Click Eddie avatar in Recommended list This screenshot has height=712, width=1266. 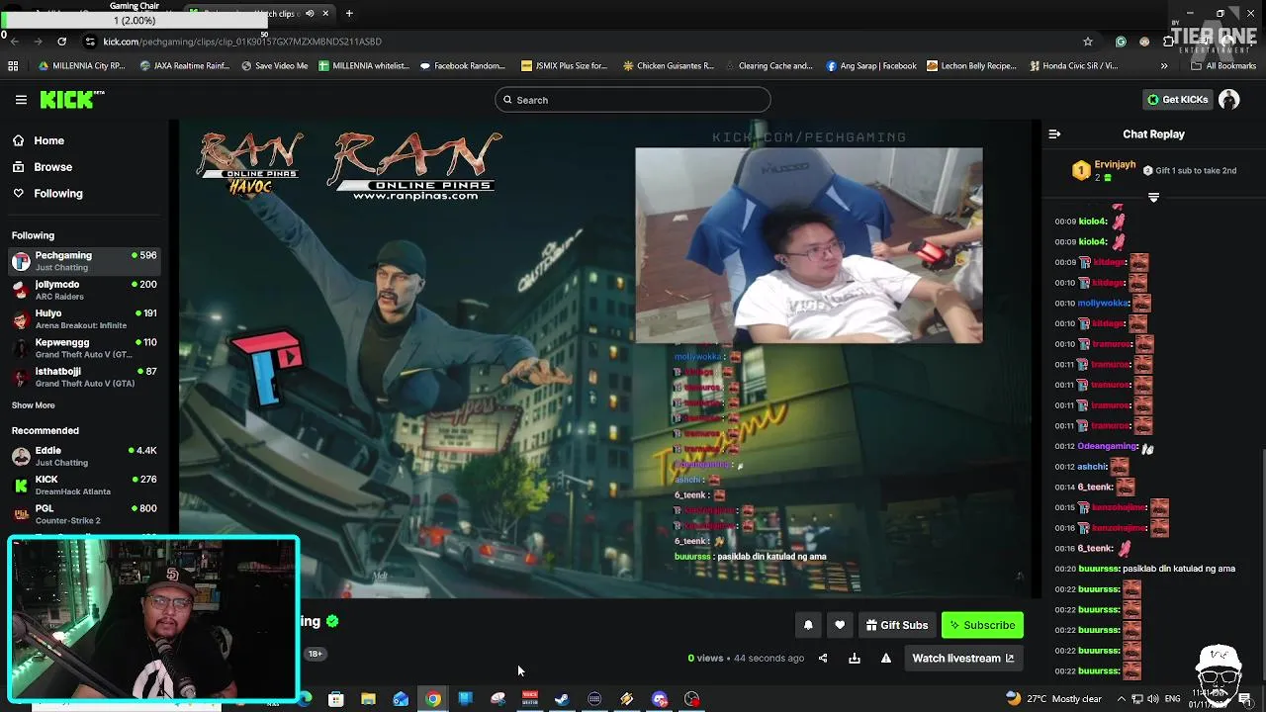pyautogui.click(x=21, y=456)
